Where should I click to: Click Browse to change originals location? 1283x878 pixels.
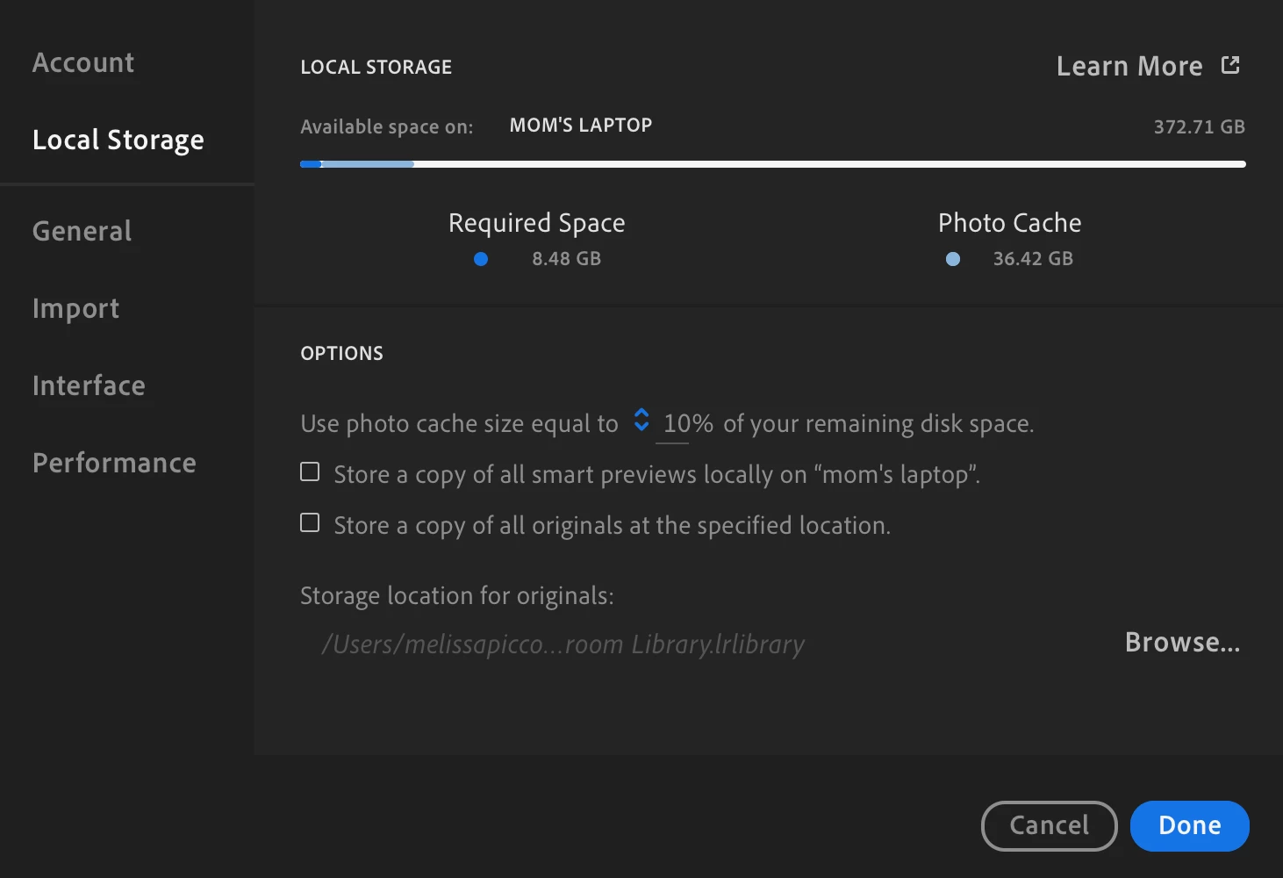(1183, 642)
